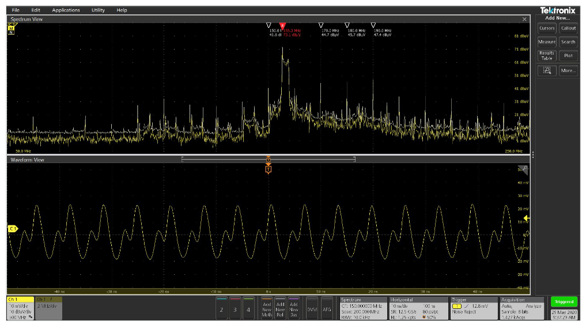Click the spectrum trace handle badge top-left
This screenshot has height=325, width=586.
(x=11, y=29)
